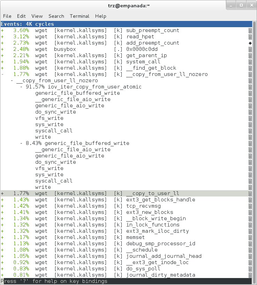Close the terminal window
Screen dimensions: 257x285
(250, 6)
